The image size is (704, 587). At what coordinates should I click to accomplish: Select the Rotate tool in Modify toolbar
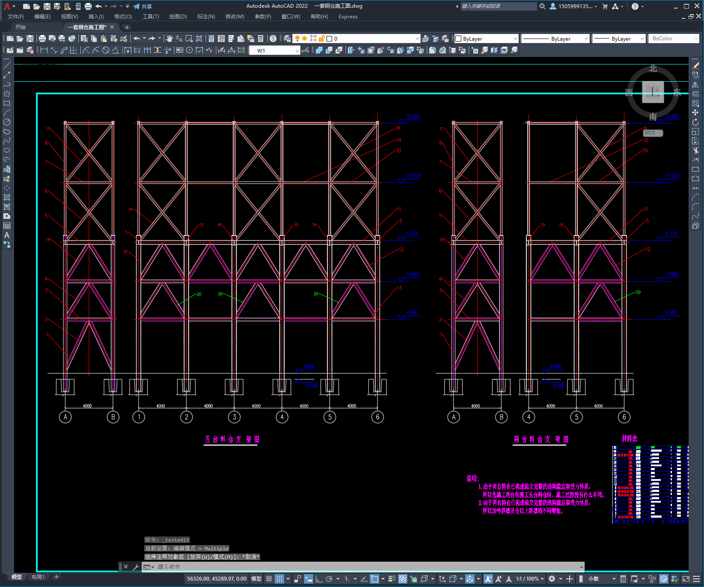695,122
